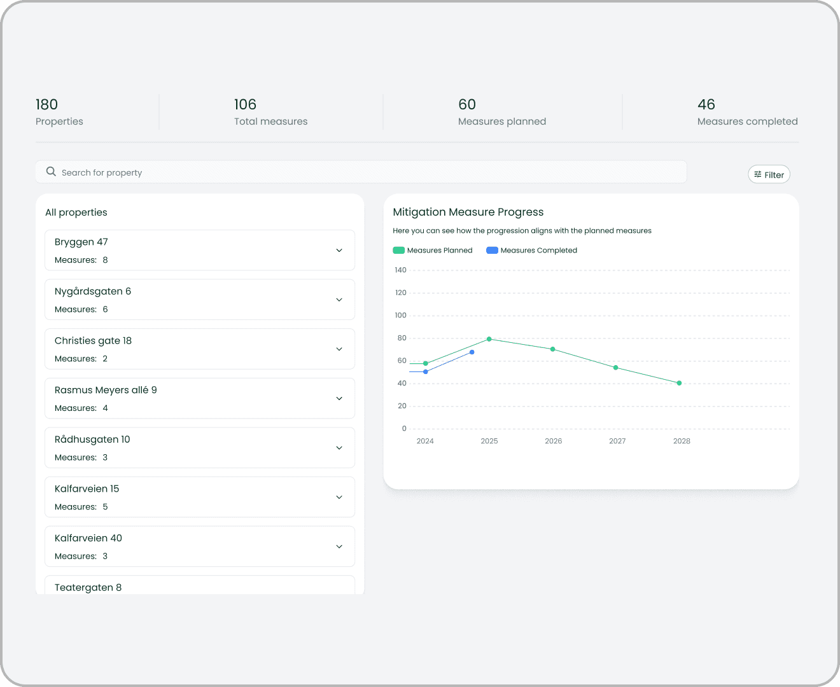
Task: Click the All properties heading
Action: tap(76, 212)
